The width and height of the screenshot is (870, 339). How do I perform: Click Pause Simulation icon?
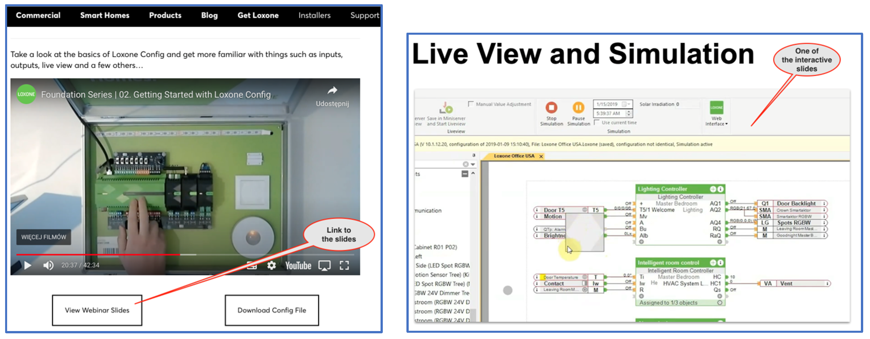click(x=578, y=108)
